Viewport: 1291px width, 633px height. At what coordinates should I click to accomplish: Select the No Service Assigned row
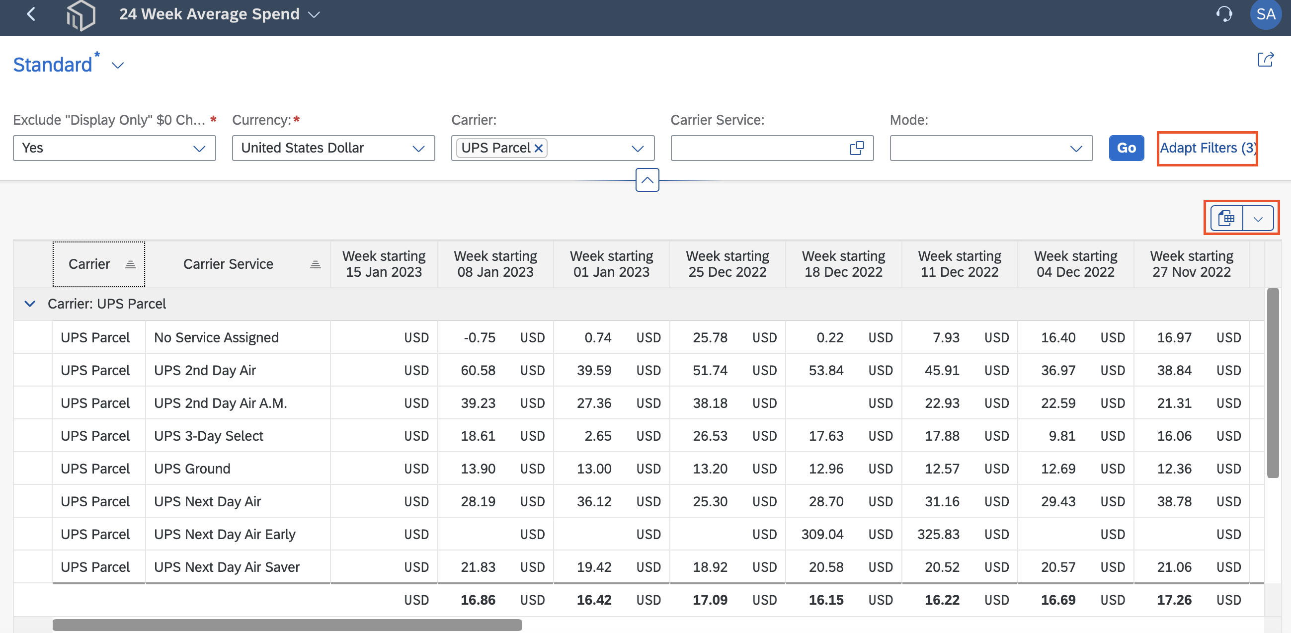(639, 337)
